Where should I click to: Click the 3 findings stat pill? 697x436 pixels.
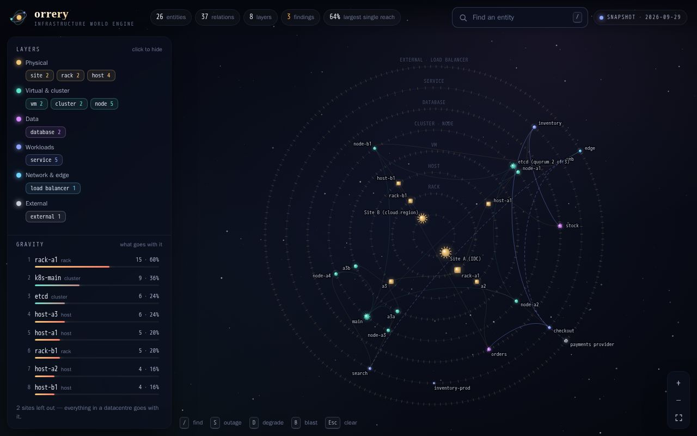[x=301, y=17]
